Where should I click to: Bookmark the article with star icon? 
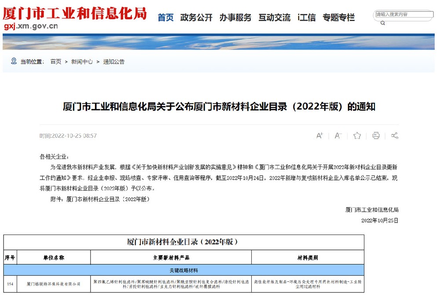click(x=357, y=136)
